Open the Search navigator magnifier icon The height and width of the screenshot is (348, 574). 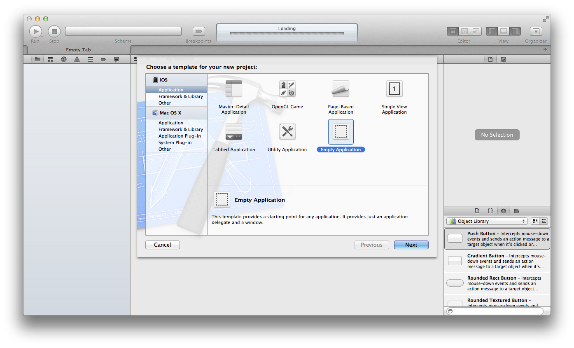(x=64, y=59)
